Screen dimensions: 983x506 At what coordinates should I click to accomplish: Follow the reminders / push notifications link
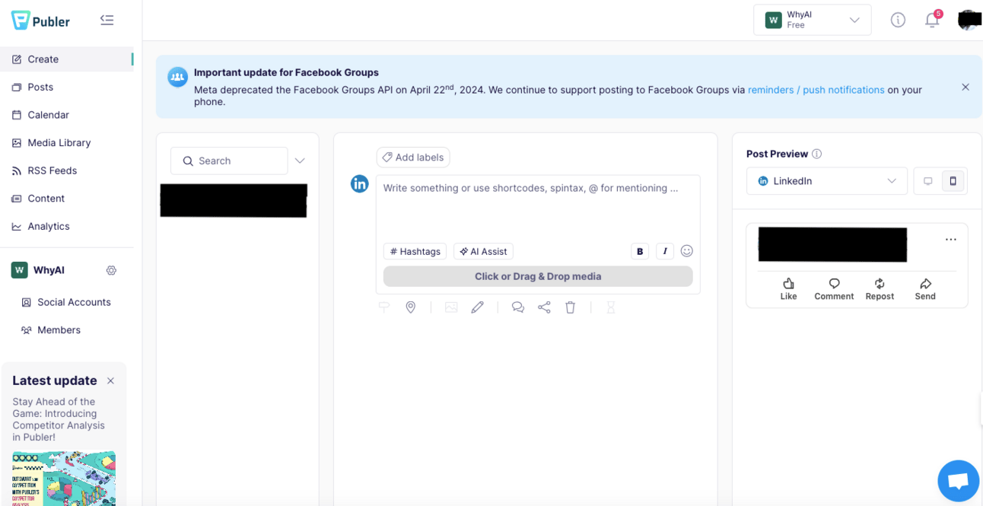point(816,90)
